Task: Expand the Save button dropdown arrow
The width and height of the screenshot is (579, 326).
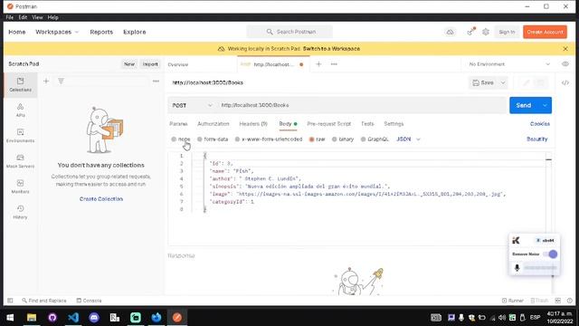Action: click(503, 82)
